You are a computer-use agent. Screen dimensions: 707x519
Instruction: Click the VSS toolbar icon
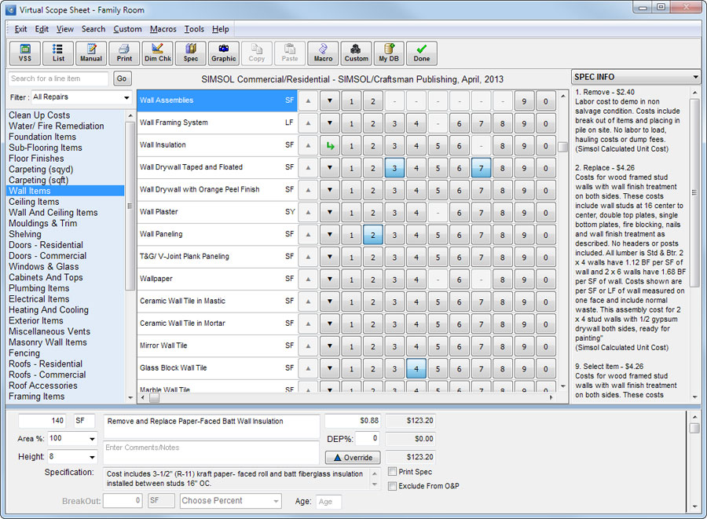[25, 53]
